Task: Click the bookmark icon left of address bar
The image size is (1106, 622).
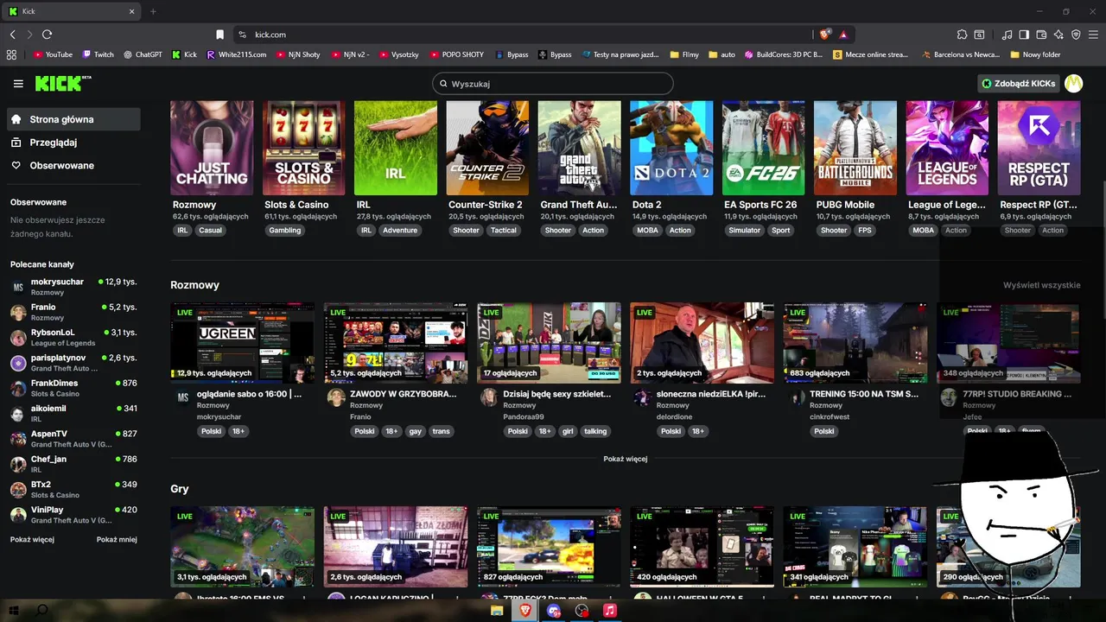Action: click(x=219, y=35)
